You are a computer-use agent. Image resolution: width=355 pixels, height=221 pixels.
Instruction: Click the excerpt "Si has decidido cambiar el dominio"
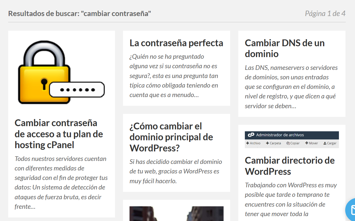(x=176, y=171)
